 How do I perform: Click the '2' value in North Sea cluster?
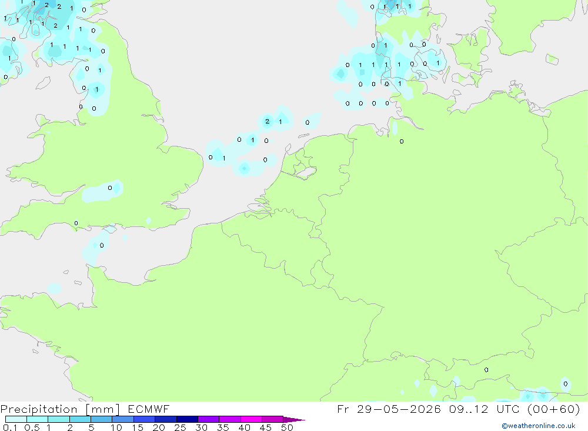(x=267, y=121)
